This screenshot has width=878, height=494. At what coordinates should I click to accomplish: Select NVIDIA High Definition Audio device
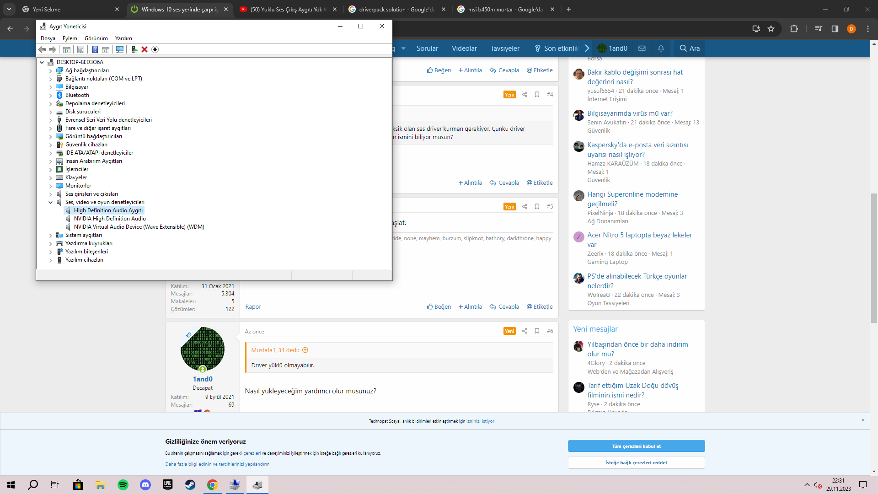click(110, 219)
